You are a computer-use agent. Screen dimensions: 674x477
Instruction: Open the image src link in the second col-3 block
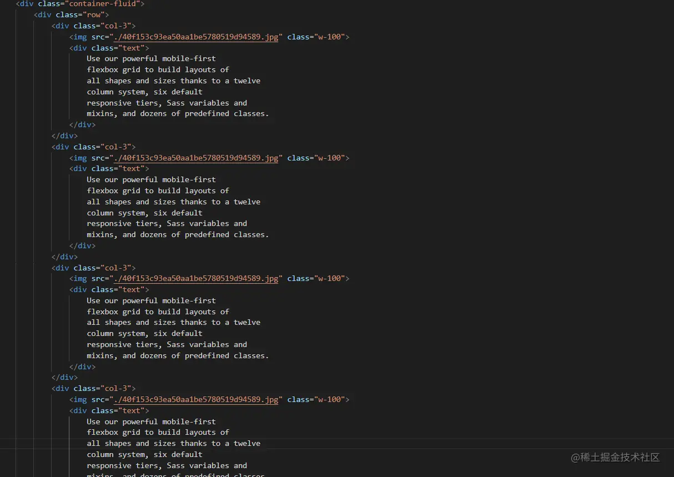pos(195,158)
